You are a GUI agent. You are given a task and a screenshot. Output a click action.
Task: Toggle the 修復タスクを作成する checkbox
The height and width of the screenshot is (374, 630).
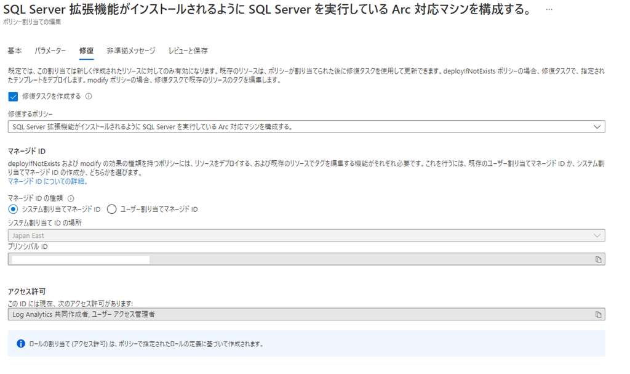[x=13, y=97]
